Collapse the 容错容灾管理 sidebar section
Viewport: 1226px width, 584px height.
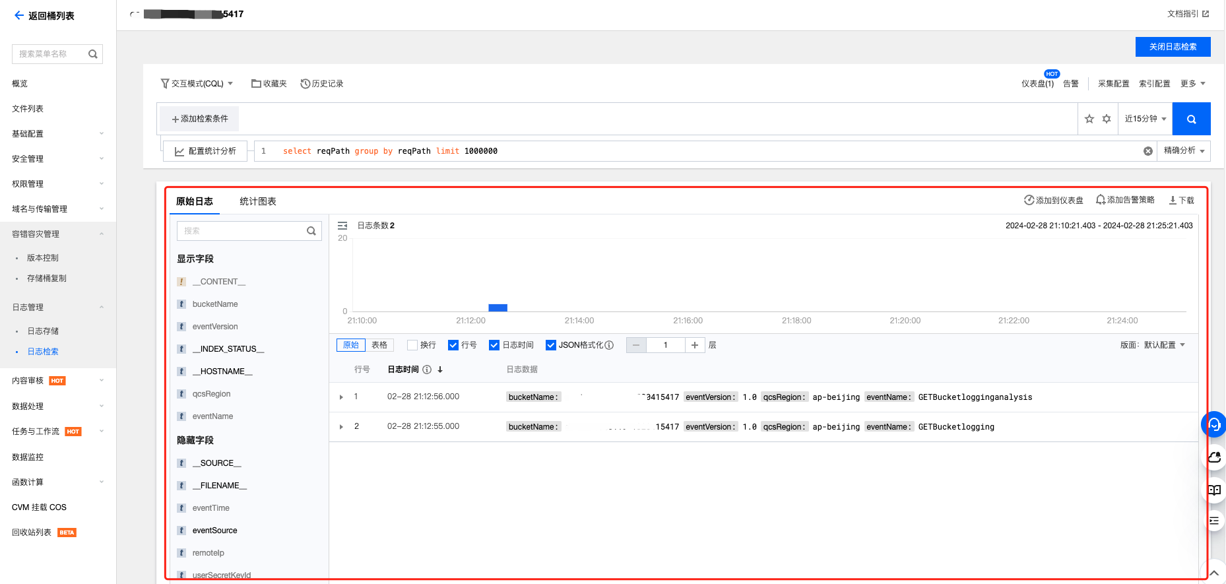coord(58,234)
